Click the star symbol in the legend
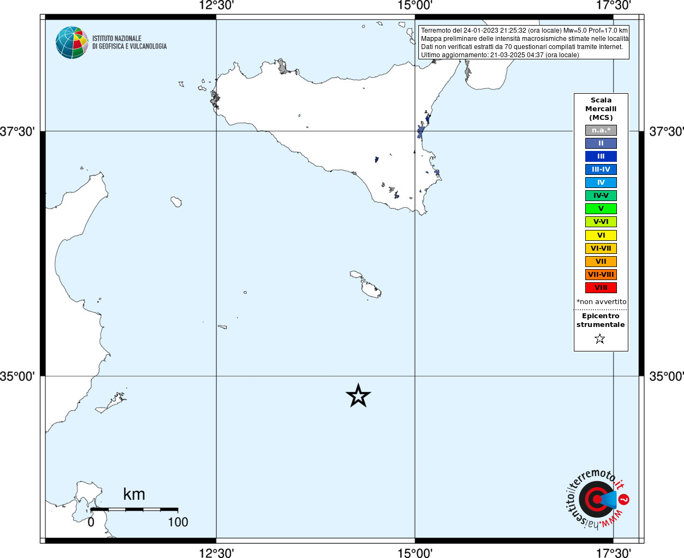684x558 pixels. click(600, 339)
